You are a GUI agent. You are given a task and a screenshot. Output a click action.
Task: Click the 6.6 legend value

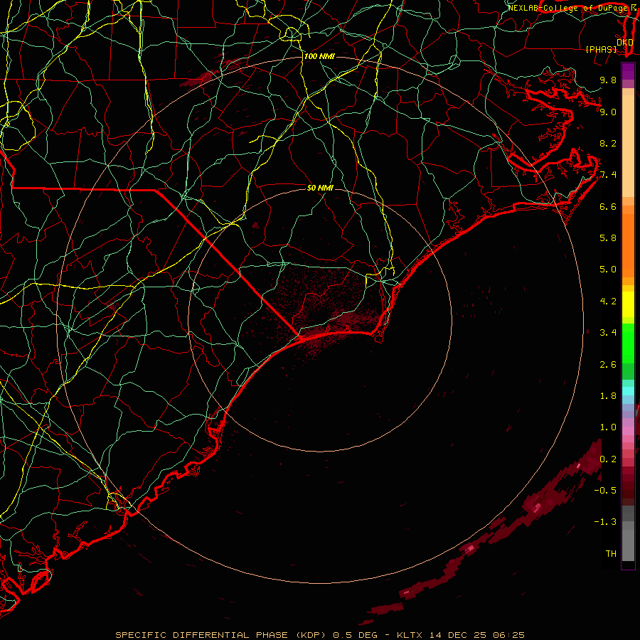pyautogui.click(x=608, y=206)
